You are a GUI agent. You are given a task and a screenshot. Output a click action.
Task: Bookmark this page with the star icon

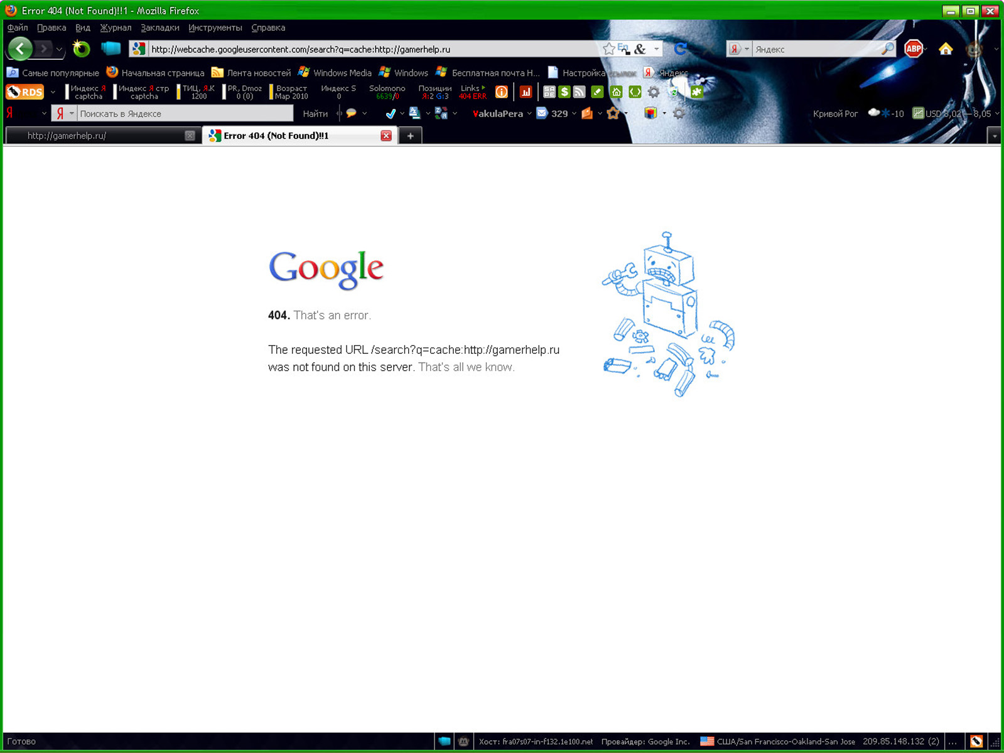pyautogui.click(x=608, y=49)
